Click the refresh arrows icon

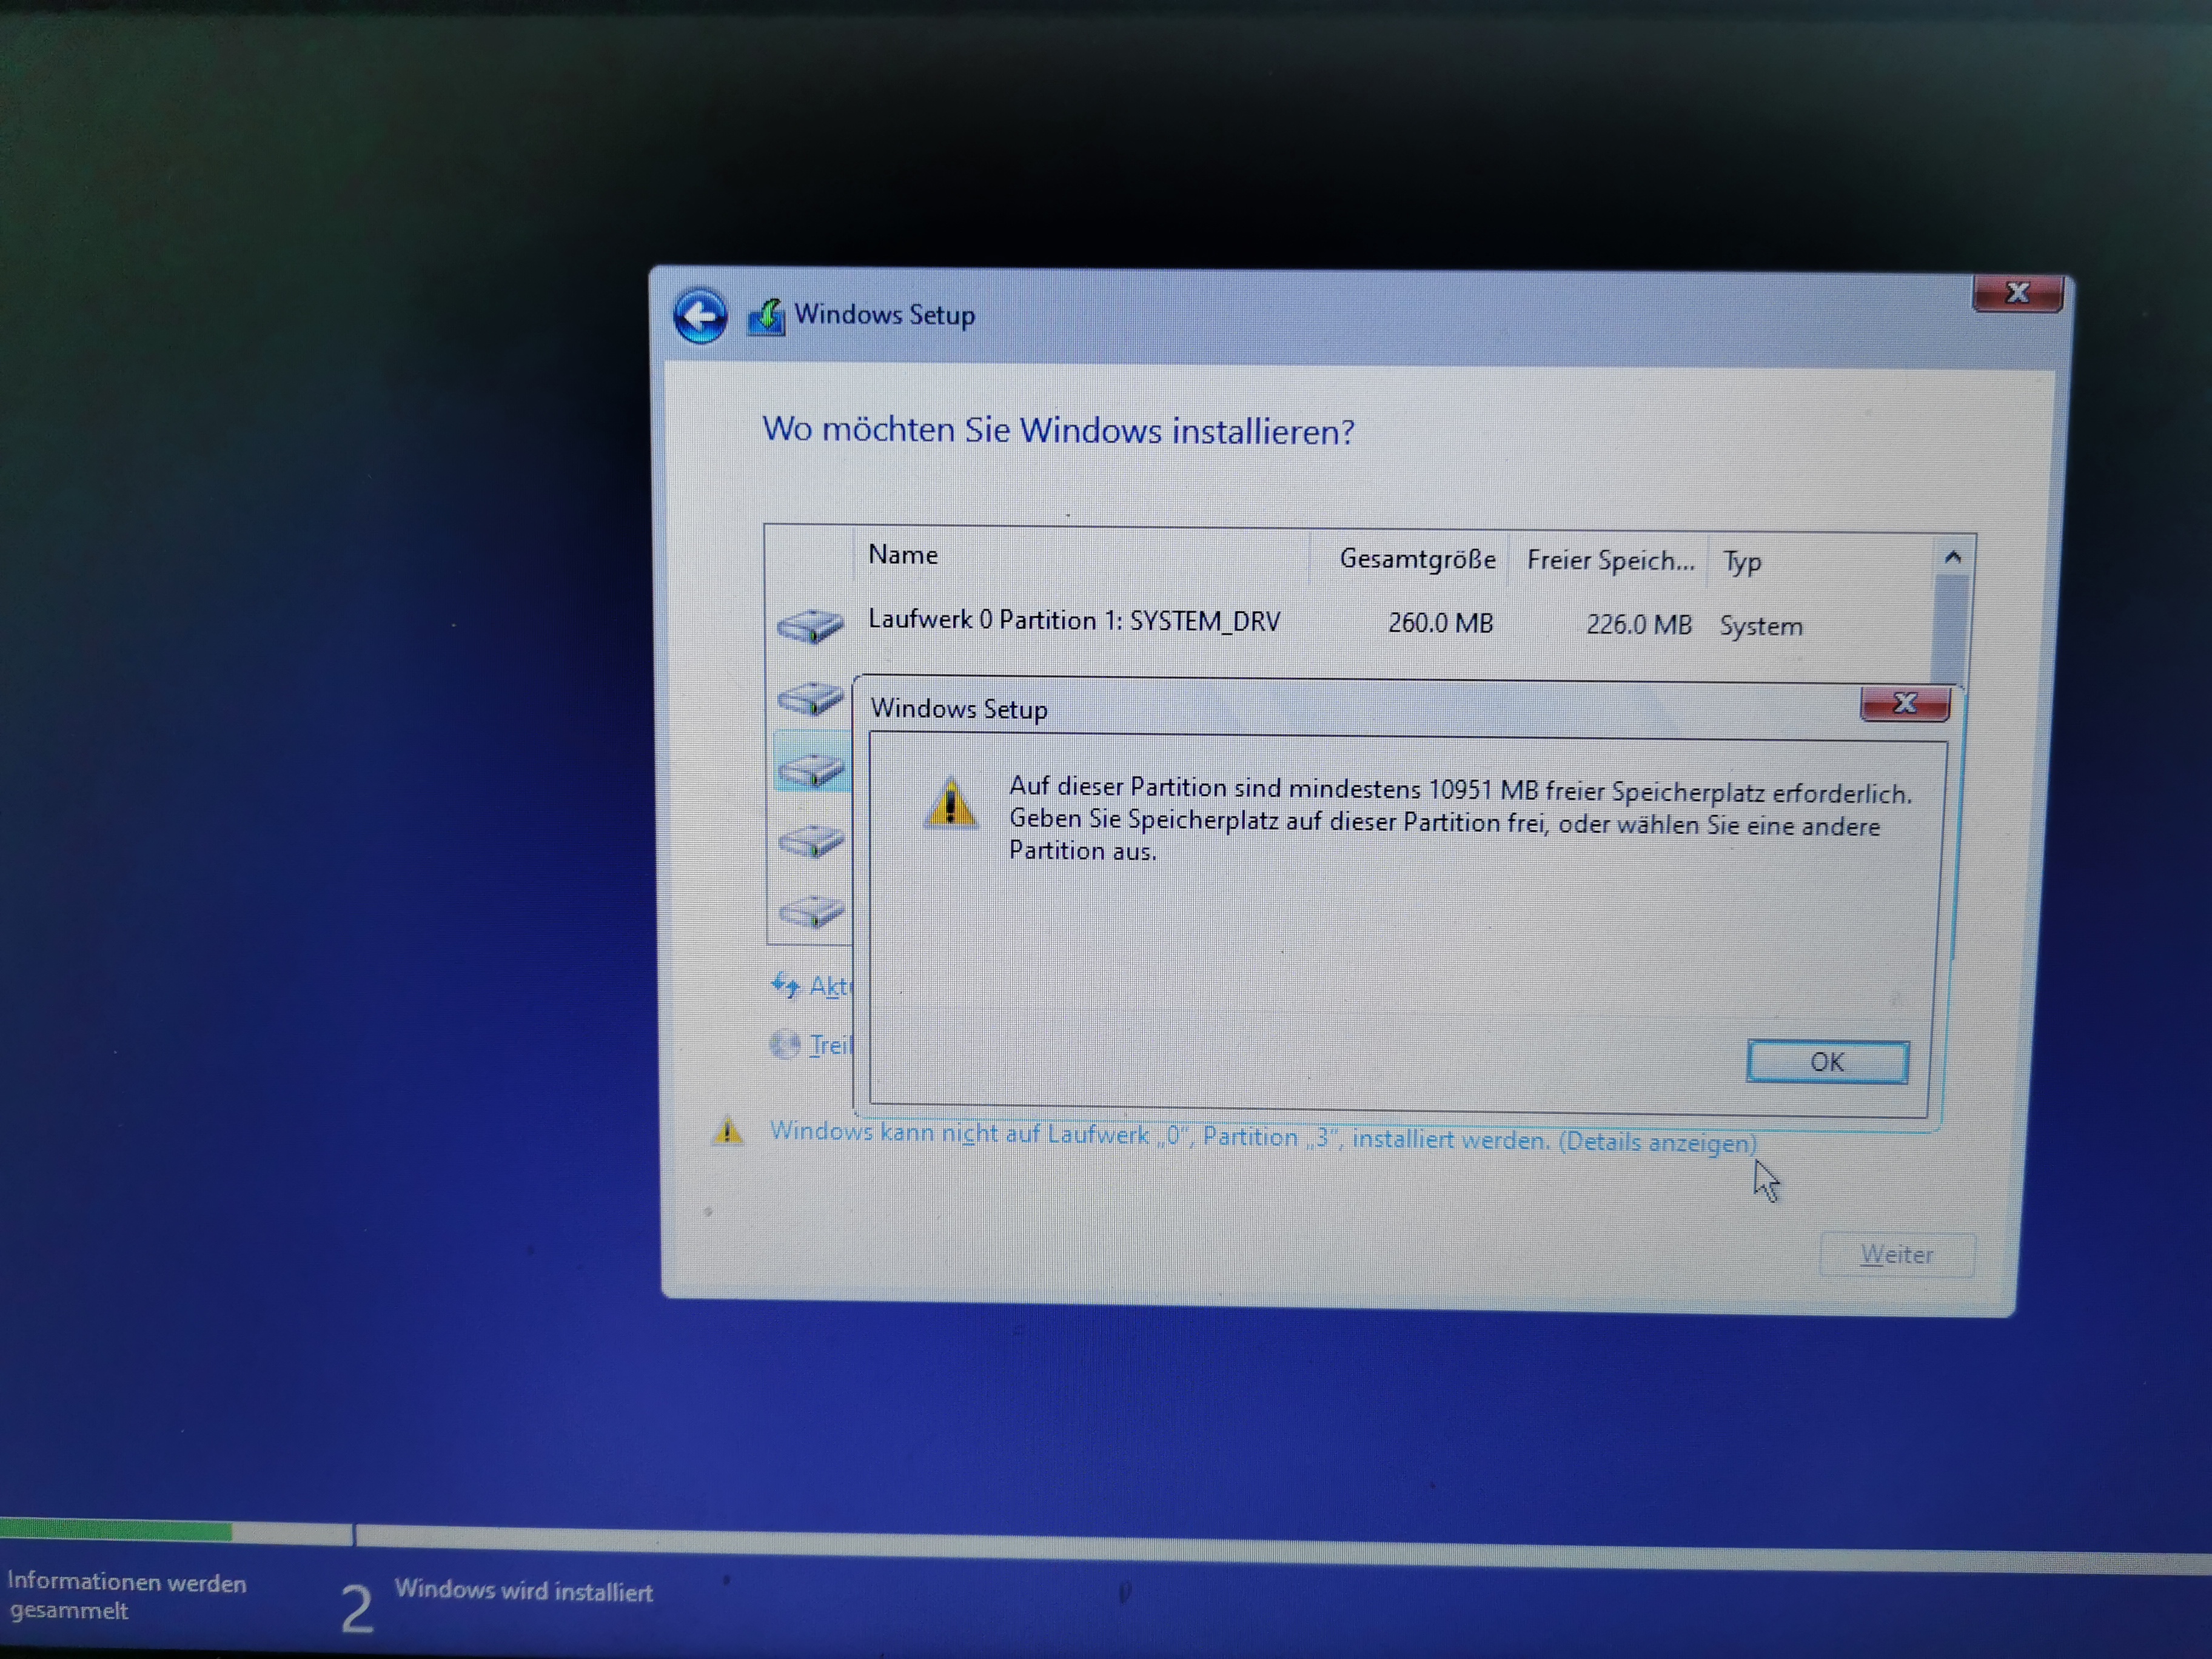click(786, 985)
